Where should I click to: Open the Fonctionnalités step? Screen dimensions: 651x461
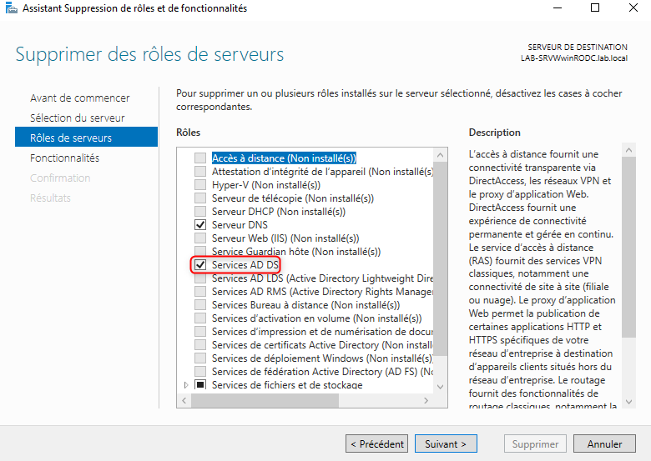(65, 158)
